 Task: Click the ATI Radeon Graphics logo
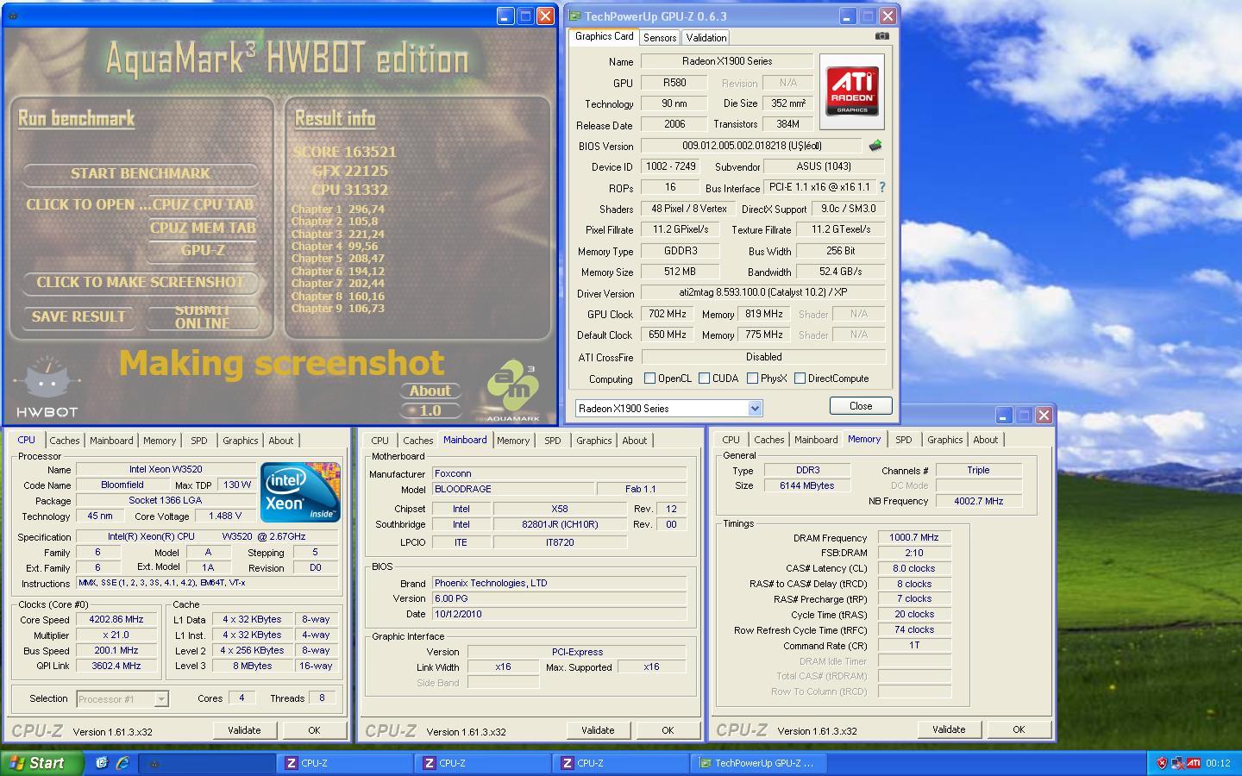click(x=851, y=92)
